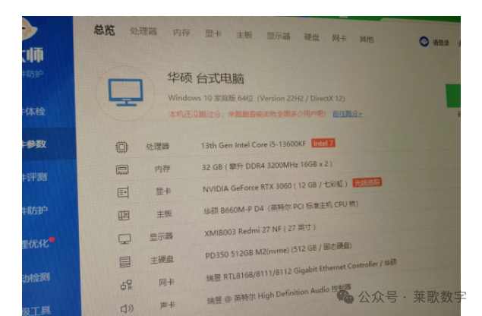Click the 显示器 row label

[161, 236]
